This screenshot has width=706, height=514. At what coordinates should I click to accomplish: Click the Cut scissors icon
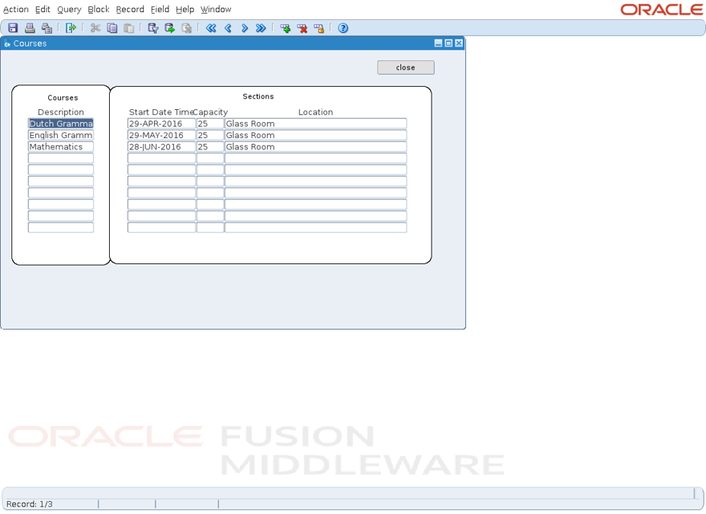[x=95, y=28]
